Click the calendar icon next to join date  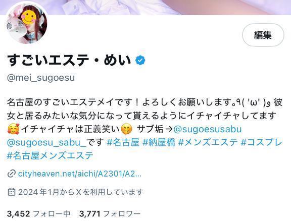[x=11, y=192]
